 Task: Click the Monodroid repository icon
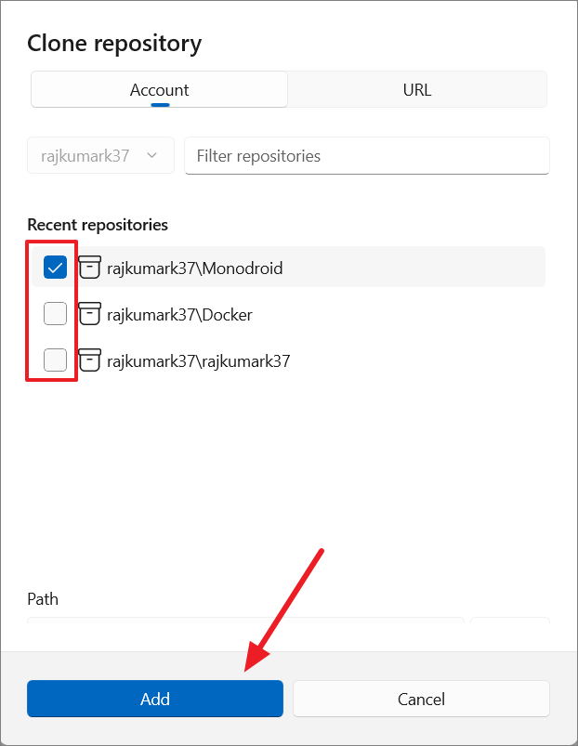pos(89,267)
